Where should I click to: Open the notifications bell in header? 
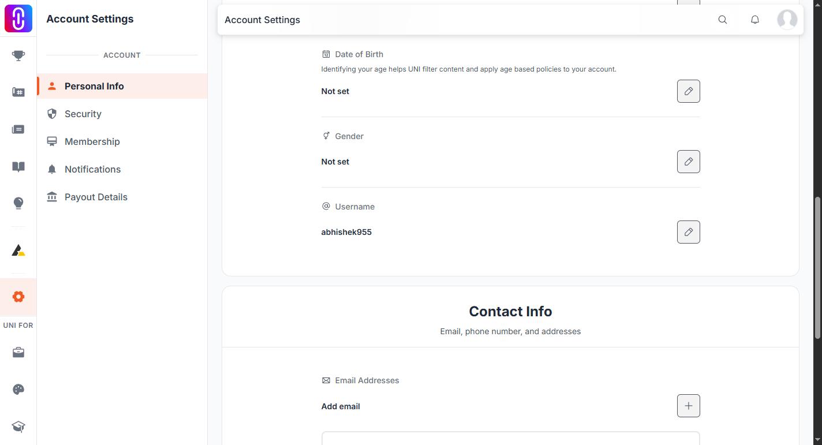coord(755,20)
